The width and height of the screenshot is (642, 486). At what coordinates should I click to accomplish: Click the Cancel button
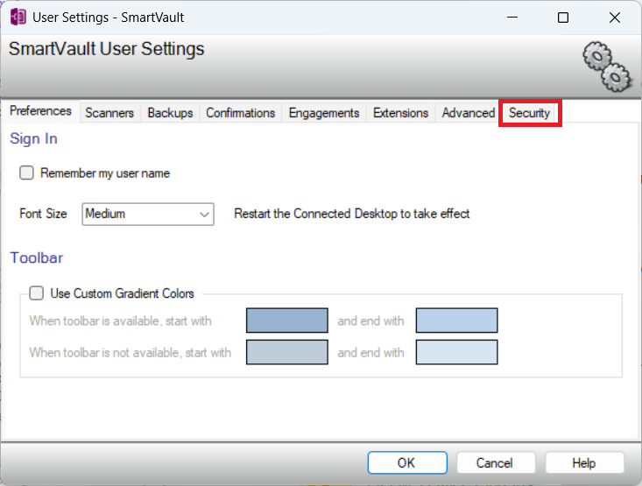click(x=496, y=462)
